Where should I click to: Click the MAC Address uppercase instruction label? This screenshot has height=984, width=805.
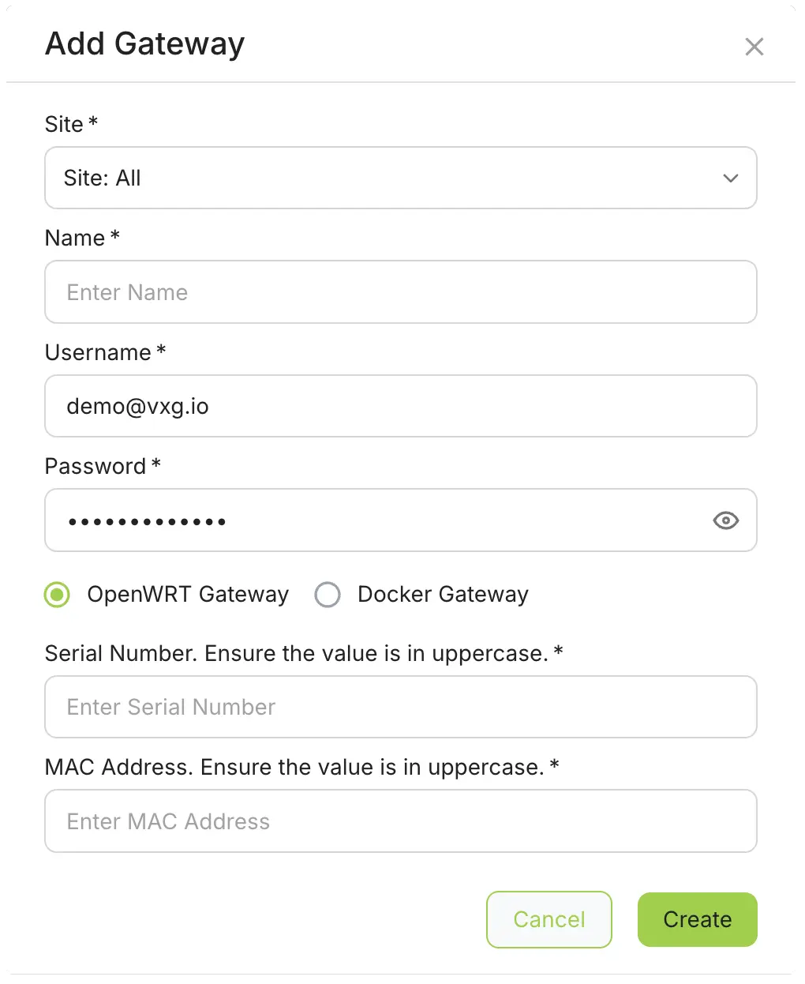click(301, 768)
